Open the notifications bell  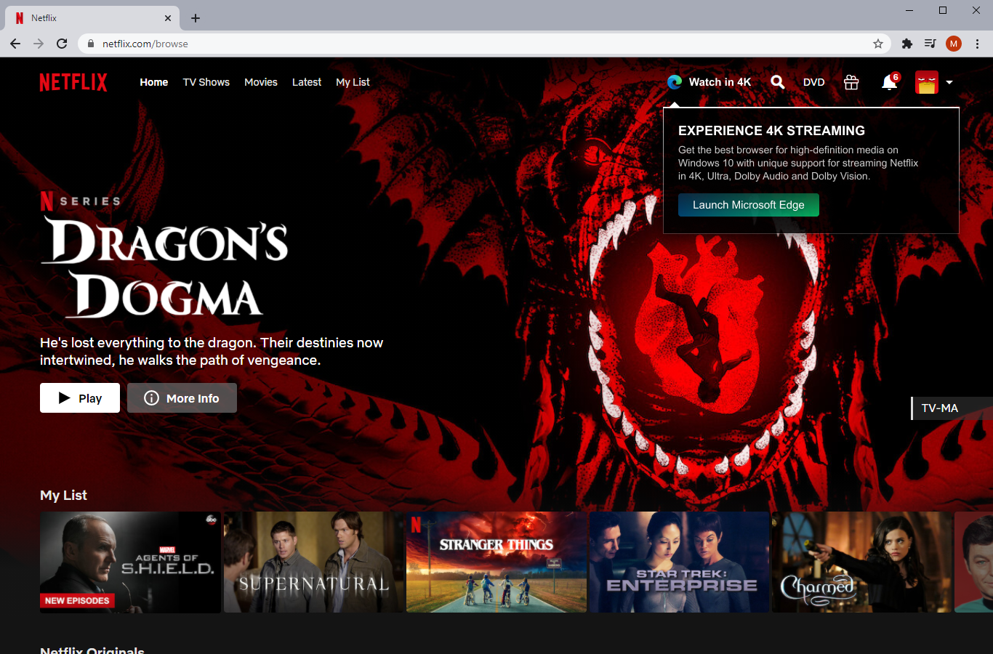[x=889, y=82]
